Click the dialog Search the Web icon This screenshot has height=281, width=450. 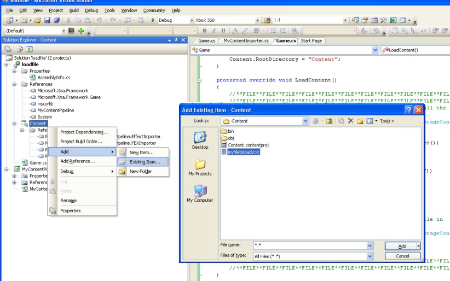341,121
